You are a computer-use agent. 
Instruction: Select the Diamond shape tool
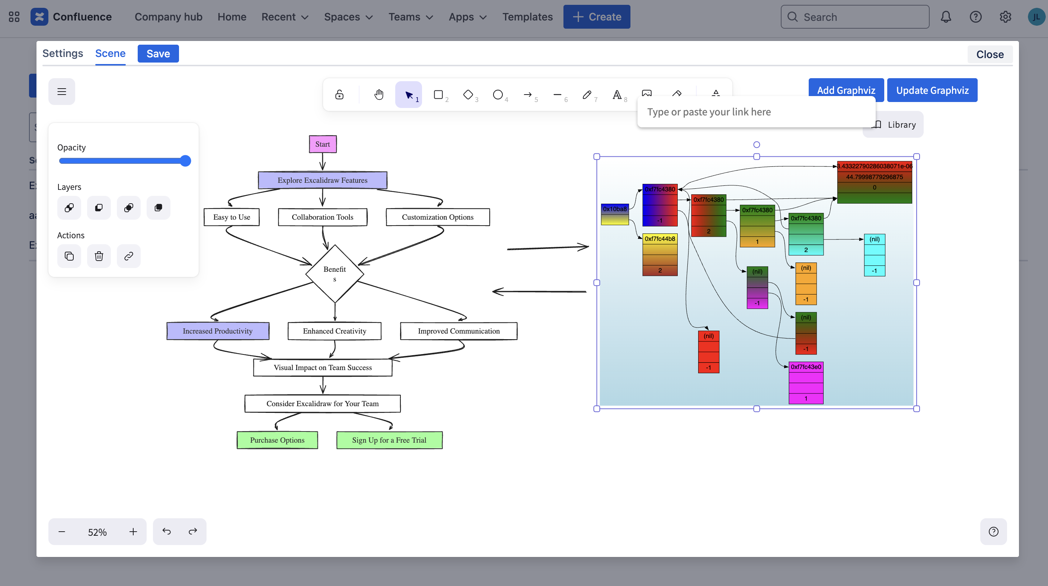[468, 95]
